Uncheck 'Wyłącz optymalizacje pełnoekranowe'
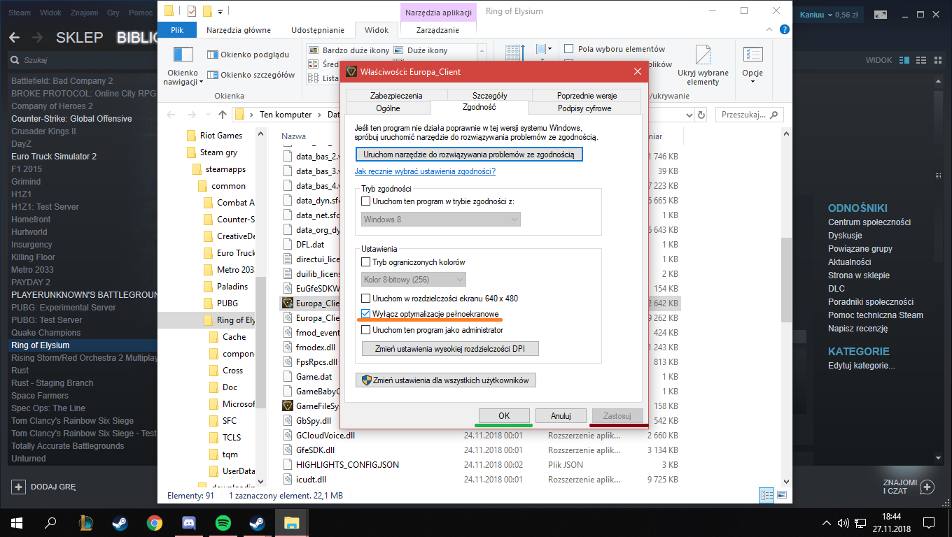The image size is (952, 537). pyautogui.click(x=366, y=314)
